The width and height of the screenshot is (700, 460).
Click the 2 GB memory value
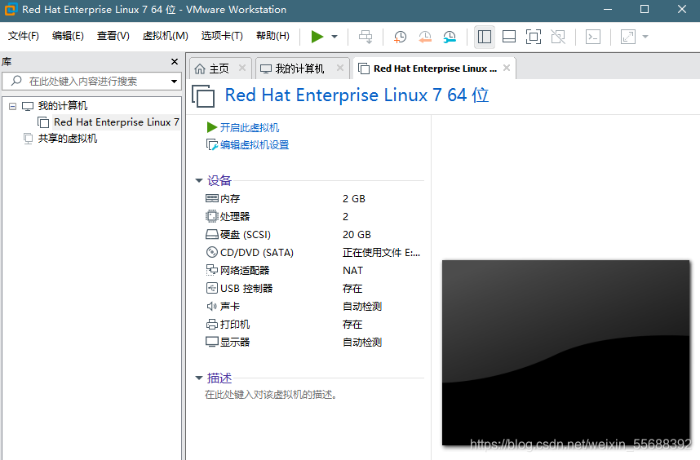pyautogui.click(x=354, y=198)
